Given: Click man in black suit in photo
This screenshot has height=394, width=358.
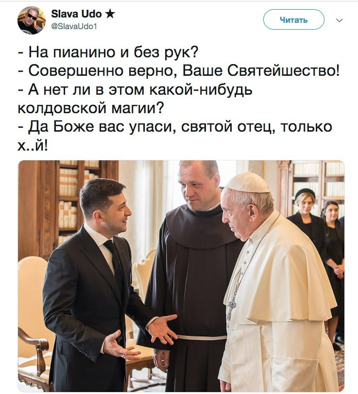Looking at the screenshot, I should (x=101, y=284).
